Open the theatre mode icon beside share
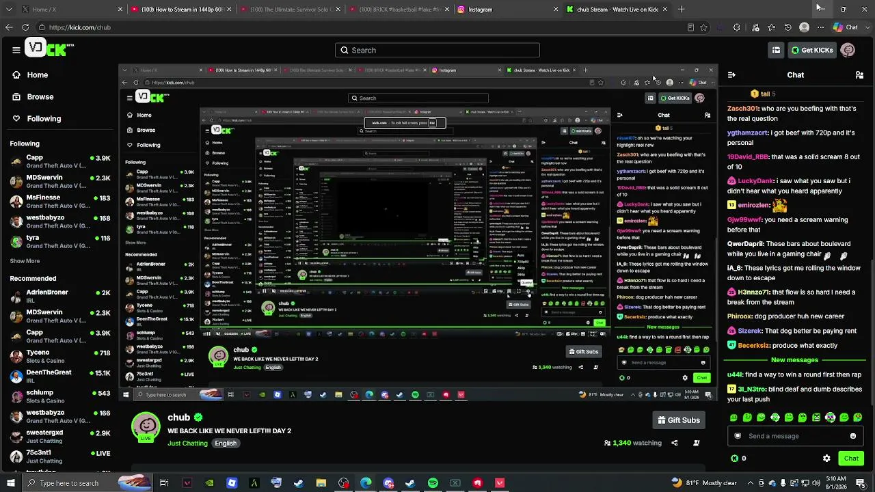Image resolution: width=875 pixels, height=492 pixels. tap(696, 443)
